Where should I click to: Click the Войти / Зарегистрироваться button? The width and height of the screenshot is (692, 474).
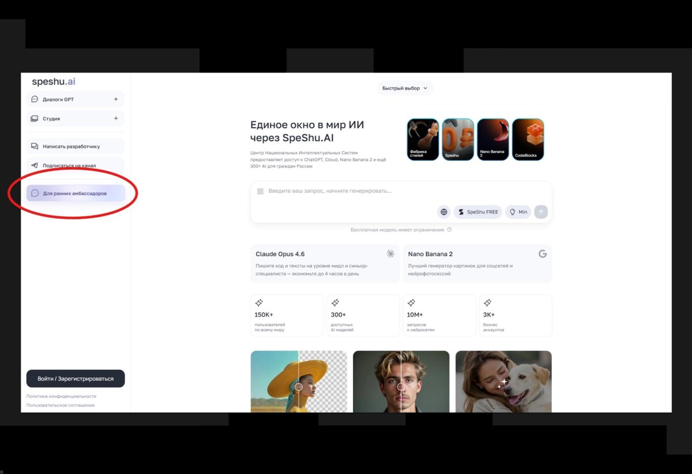click(76, 378)
